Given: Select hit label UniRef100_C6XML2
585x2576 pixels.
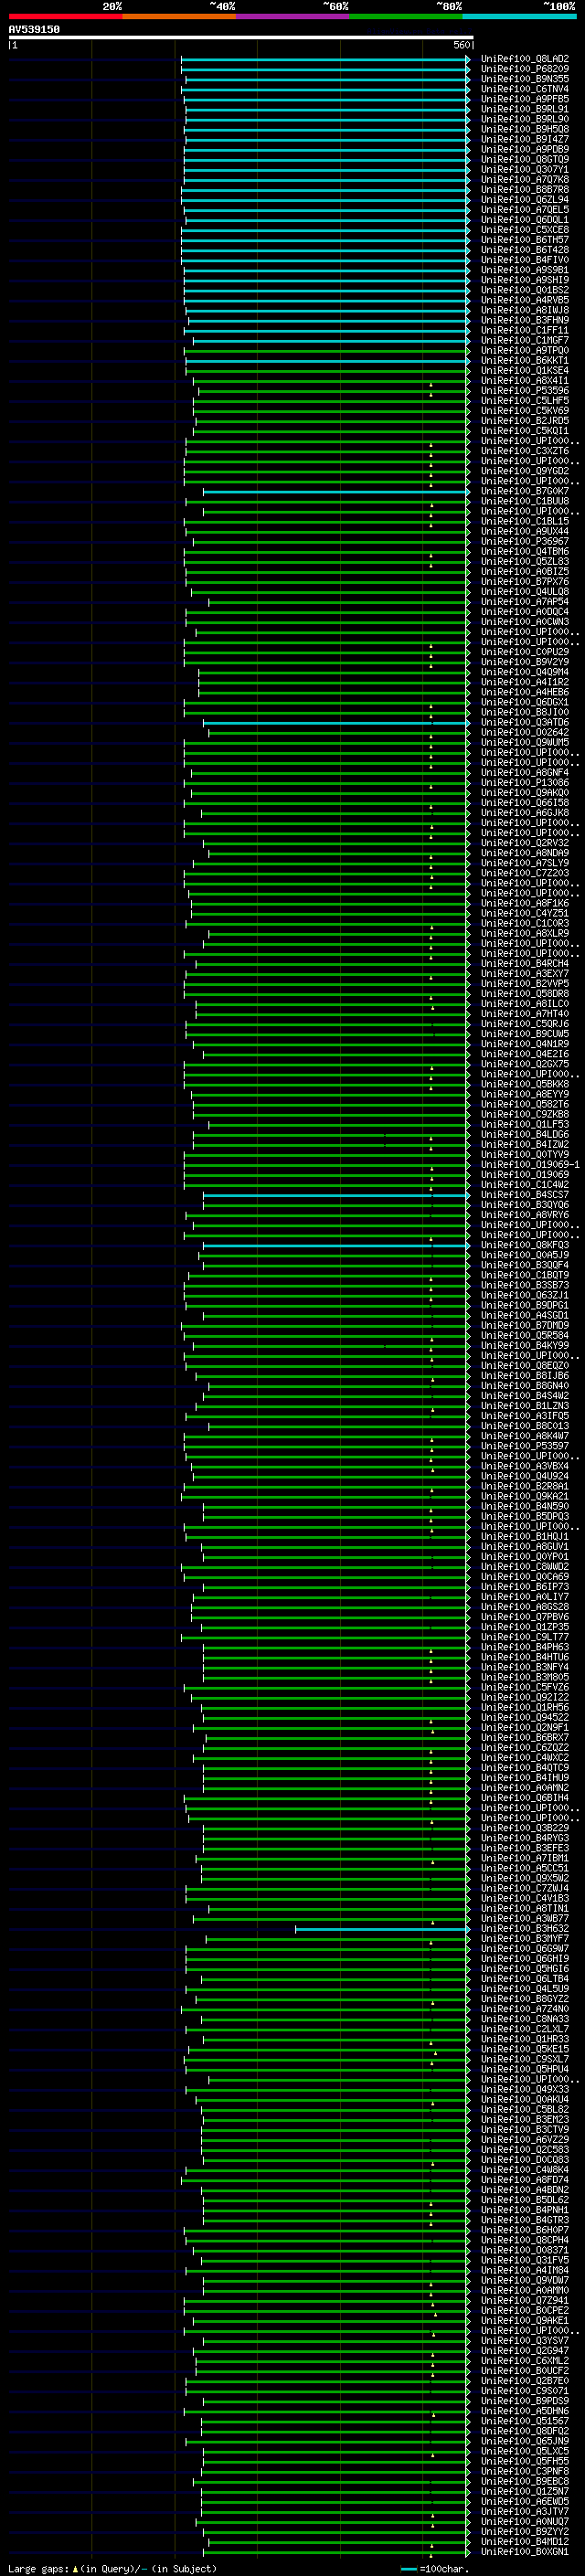Looking at the screenshot, I should tap(524, 2361).
